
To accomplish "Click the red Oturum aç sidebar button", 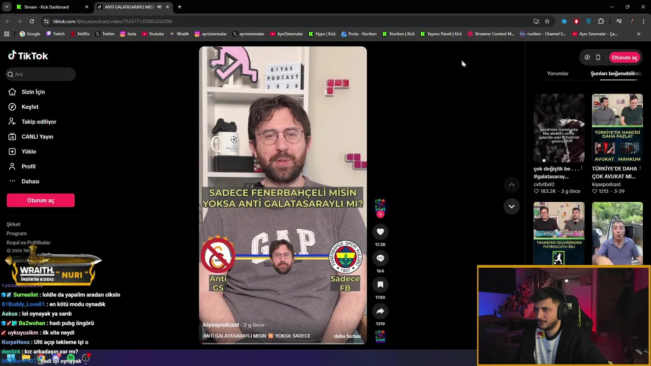I will click(41, 200).
